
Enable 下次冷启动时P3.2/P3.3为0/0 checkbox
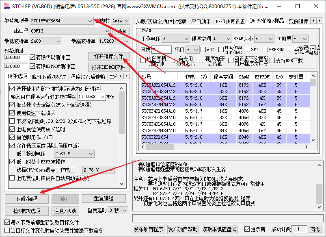[x=12, y=121]
